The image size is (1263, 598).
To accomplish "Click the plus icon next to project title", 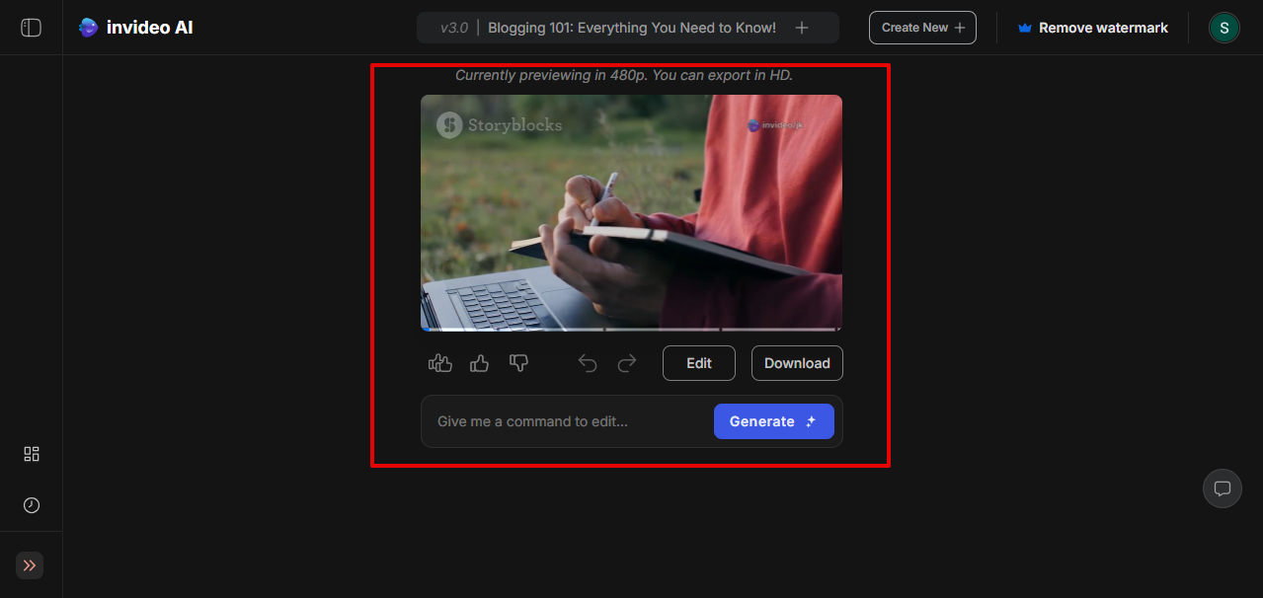I will 801,27.
